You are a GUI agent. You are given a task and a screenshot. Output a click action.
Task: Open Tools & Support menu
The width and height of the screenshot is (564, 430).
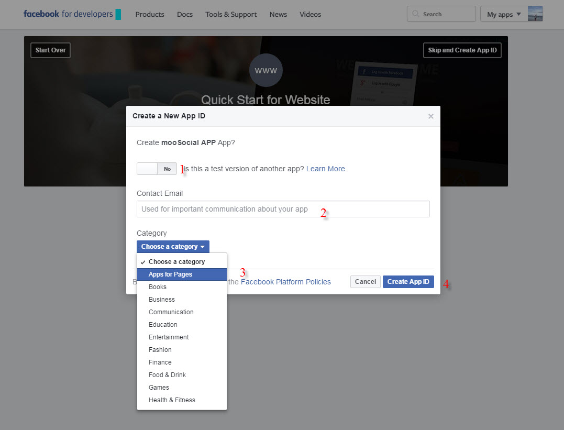point(231,14)
